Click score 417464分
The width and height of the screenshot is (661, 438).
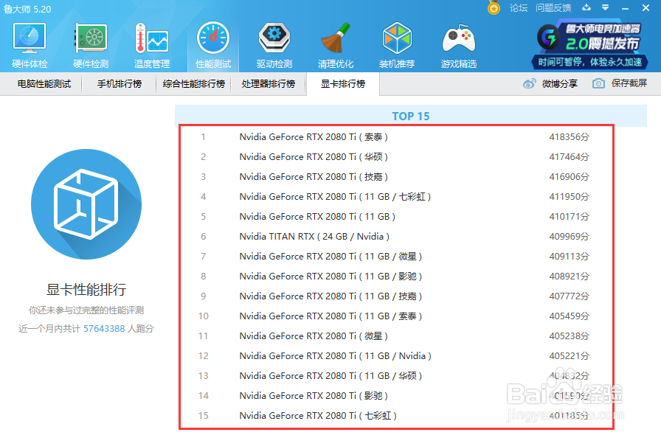click(x=569, y=156)
